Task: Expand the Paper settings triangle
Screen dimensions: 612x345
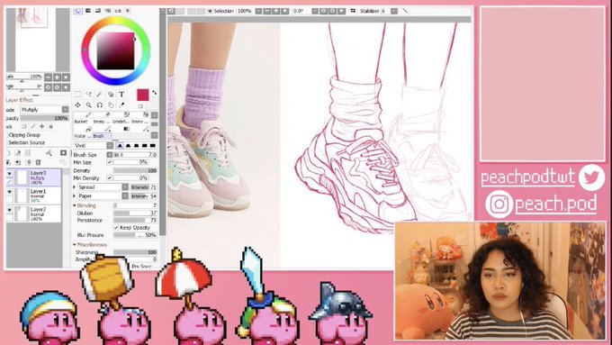Action: click(75, 195)
